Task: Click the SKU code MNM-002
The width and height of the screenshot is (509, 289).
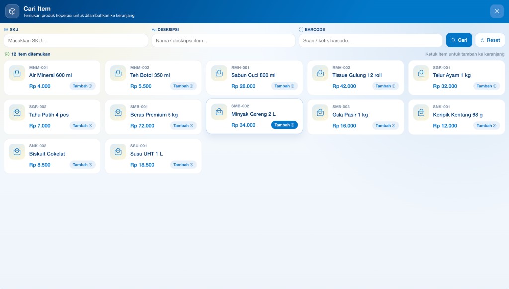Action: (140, 68)
